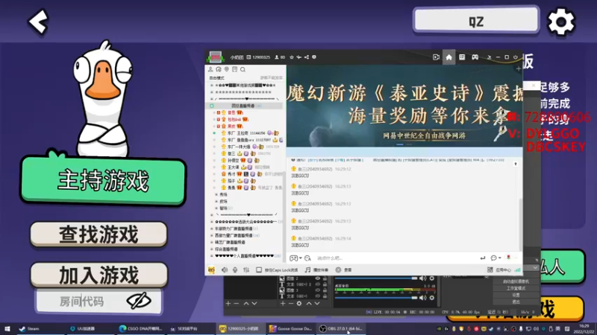Focus the 房间代码 room code field

[x=99, y=301]
